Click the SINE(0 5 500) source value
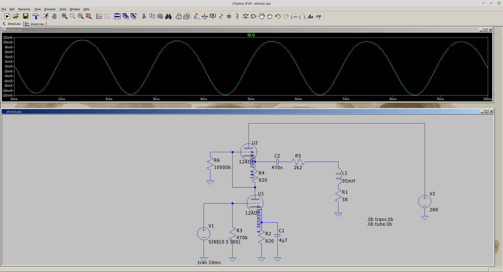This screenshot has height=272, width=503. click(x=224, y=242)
